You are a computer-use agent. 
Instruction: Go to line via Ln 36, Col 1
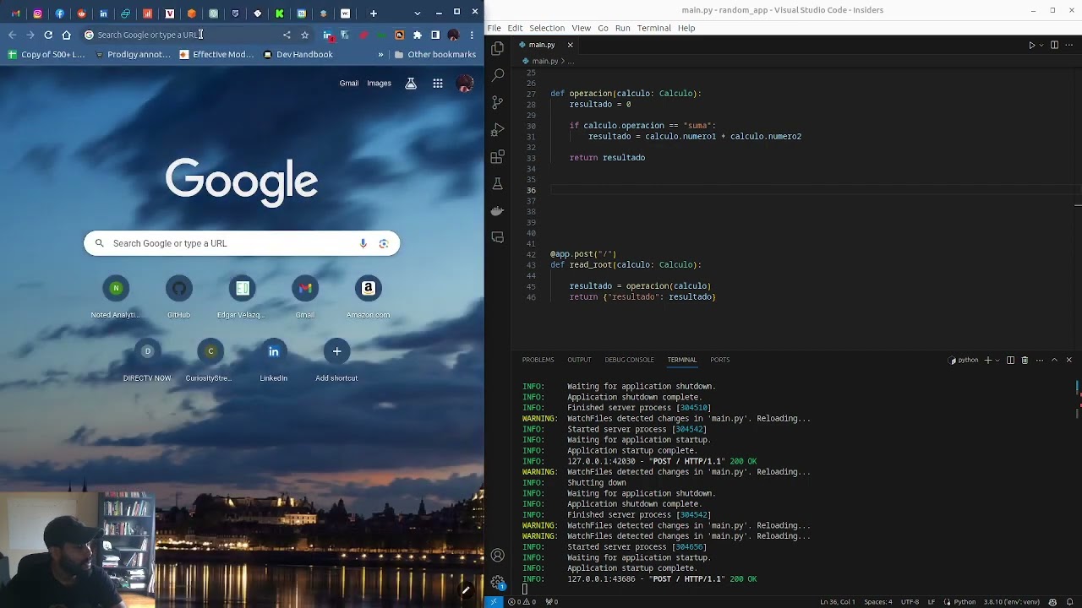(x=837, y=602)
